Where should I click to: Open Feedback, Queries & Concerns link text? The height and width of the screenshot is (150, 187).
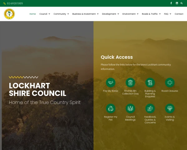150,120
